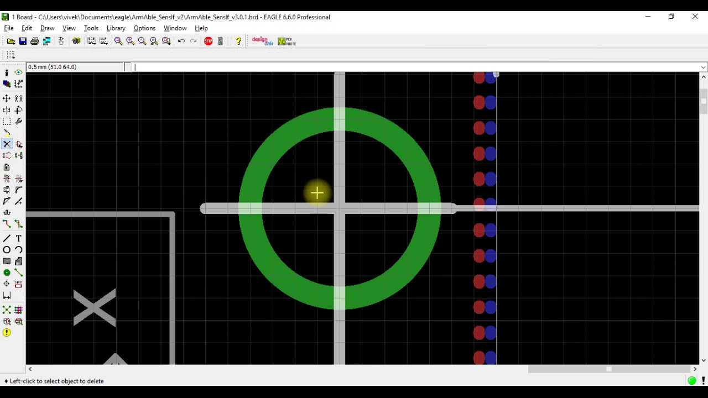This screenshot has height=398, width=708.
Task: Select the Rotate tool
Action: tap(18, 110)
